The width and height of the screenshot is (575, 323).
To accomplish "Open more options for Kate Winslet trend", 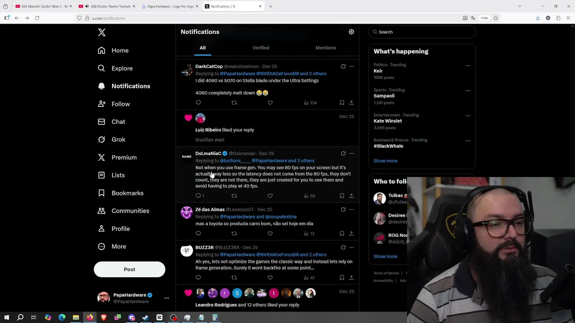I will point(468,116).
